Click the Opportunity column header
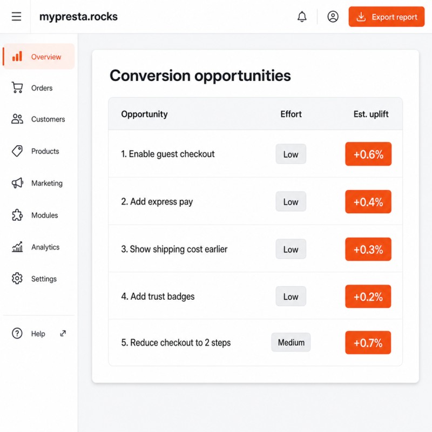Screen dimensions: 432x432 144,114
